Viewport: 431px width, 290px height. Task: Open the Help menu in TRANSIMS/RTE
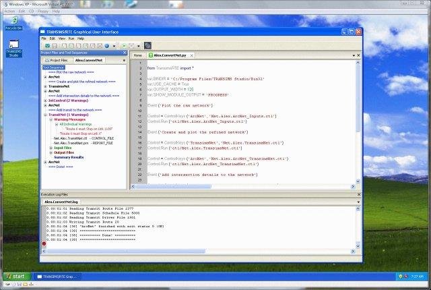81,38
